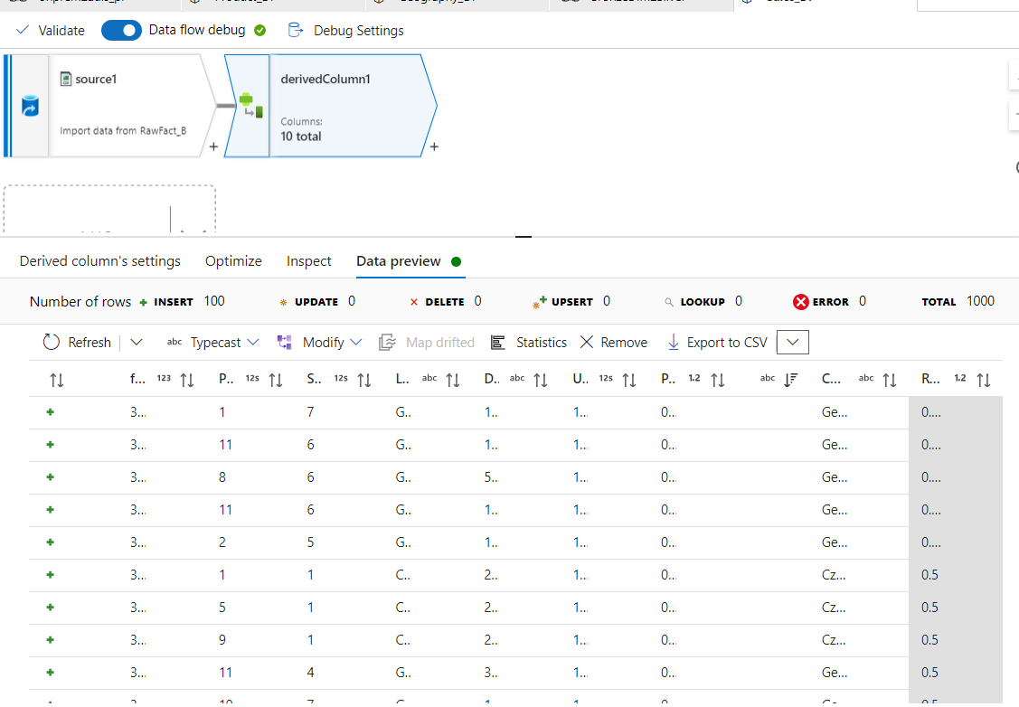
Task: Click the debug cluster green status check
Action: click(x=260, y=31)
